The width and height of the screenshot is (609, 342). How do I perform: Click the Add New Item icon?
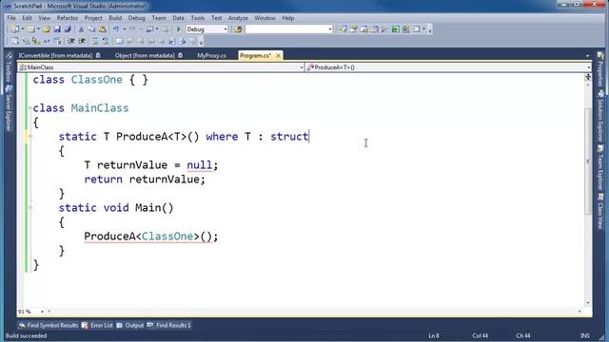pyautogui.click(x=30, y=29)
